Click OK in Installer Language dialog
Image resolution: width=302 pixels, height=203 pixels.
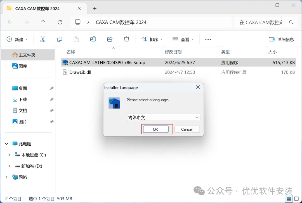click(156, 129)
